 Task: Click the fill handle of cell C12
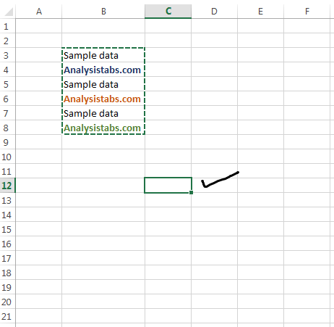pos(191,192)
